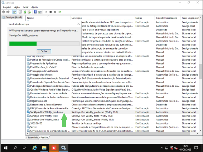The image size is (203, 152).
Task: Click the Stop Service square icon
Action: (50, 12)
